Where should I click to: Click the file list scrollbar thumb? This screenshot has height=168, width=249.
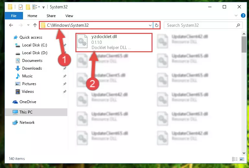(x=244, y=44)
